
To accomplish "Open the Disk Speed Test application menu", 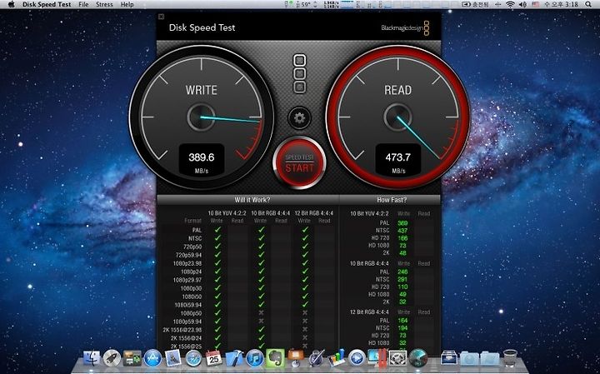I will 47,5.
